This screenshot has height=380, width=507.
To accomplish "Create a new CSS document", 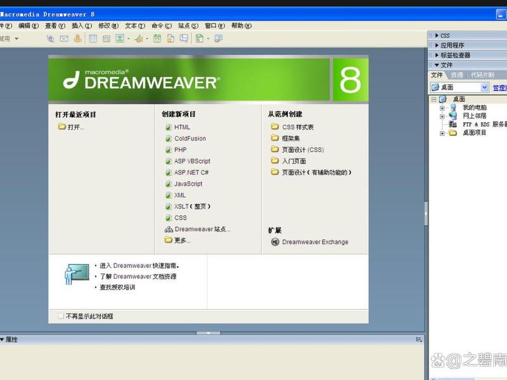I will tap(181, 218).
